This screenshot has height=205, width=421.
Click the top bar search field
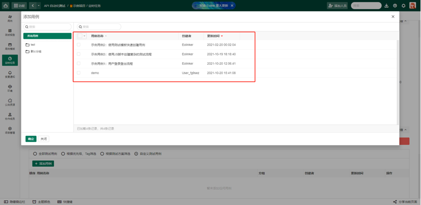coord(366,6)
